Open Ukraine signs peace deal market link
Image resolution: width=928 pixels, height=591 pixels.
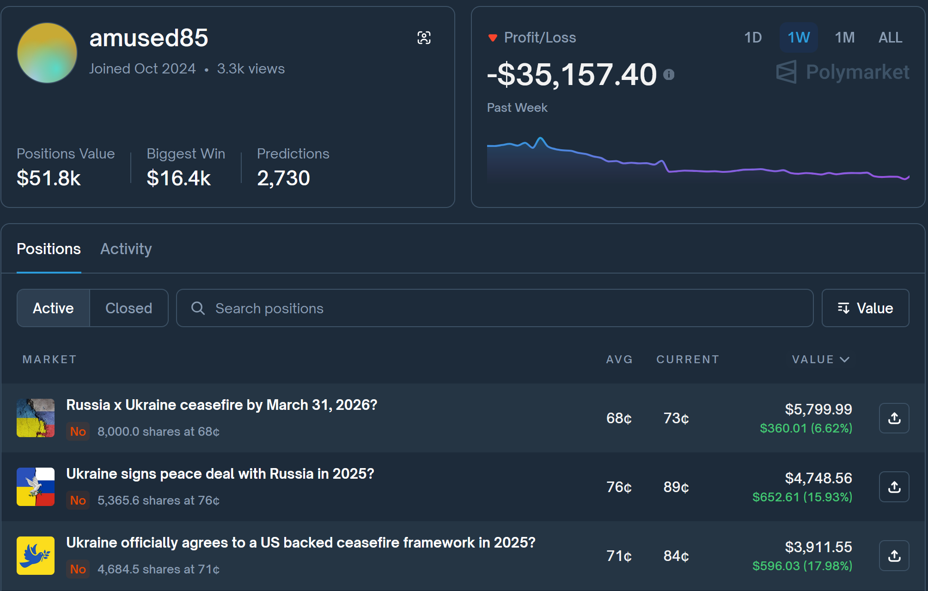[220, 474]
